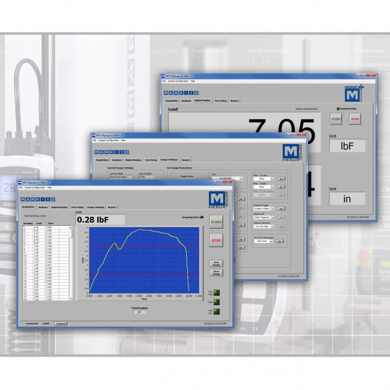Open the Test Setup tab in the front window

tap(77, 207)
